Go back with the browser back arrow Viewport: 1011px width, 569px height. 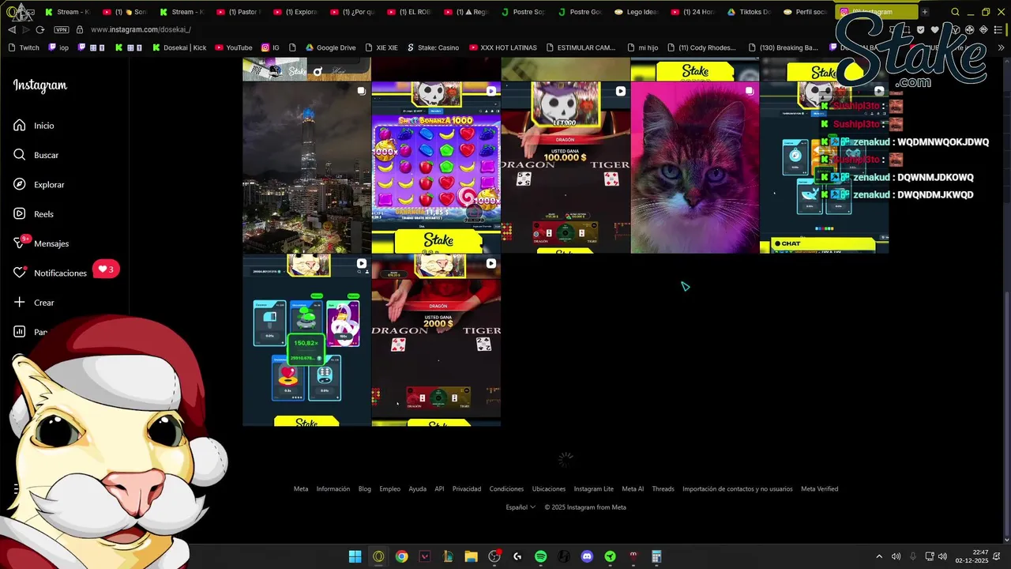pos(12,29)
